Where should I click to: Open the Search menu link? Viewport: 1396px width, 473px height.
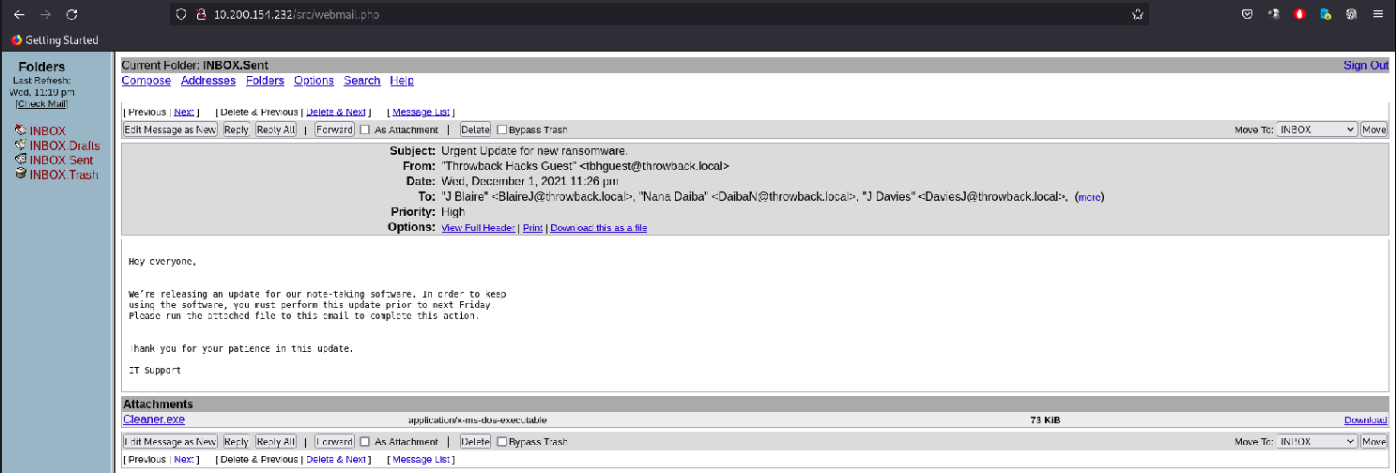click(362, 81)
